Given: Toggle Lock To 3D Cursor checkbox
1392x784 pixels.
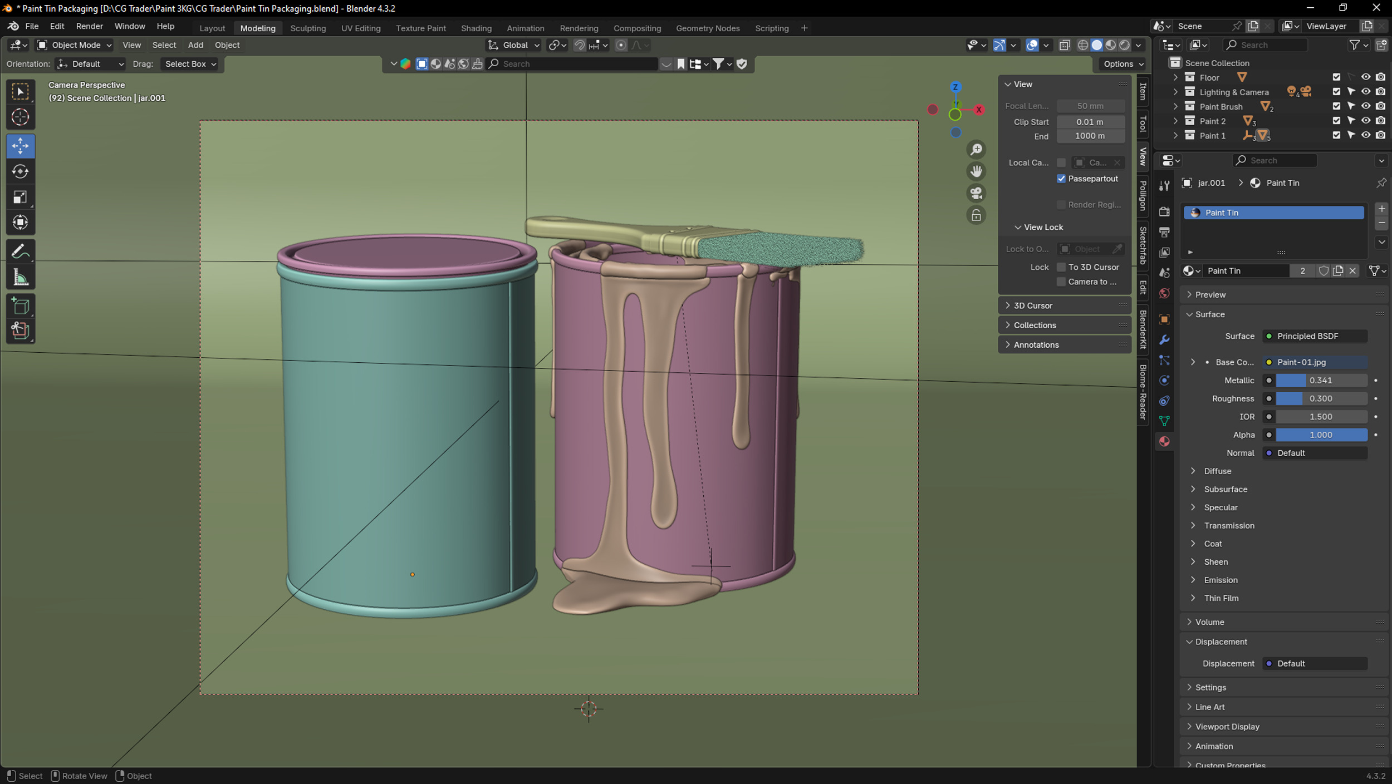Looking at the screenshot, I should (x=1061, y=267).
